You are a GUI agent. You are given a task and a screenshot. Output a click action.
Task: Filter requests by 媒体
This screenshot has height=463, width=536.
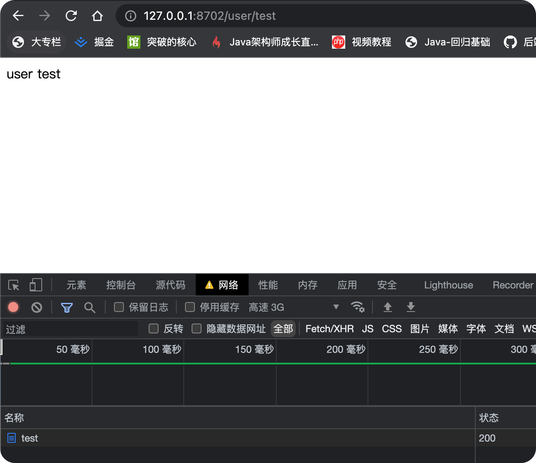point(448,329)
